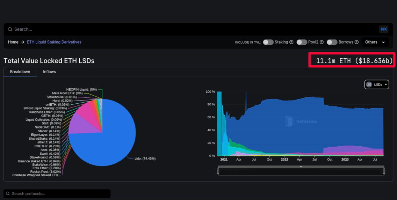Click the 'Rocket Pool: (8.02%)' label

tap(45, 172)
